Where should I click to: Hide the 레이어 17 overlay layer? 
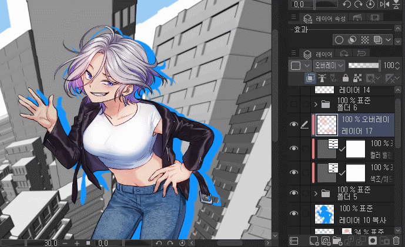(x=294, y=124)
